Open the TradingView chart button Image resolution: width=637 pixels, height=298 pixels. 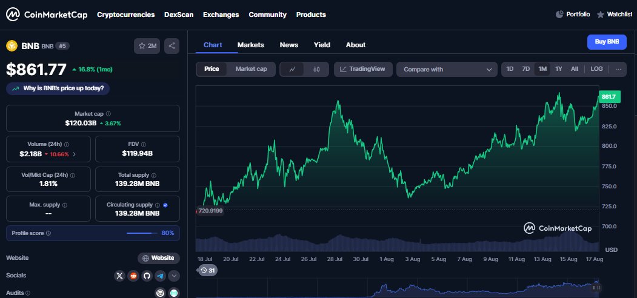click(363, 69)
